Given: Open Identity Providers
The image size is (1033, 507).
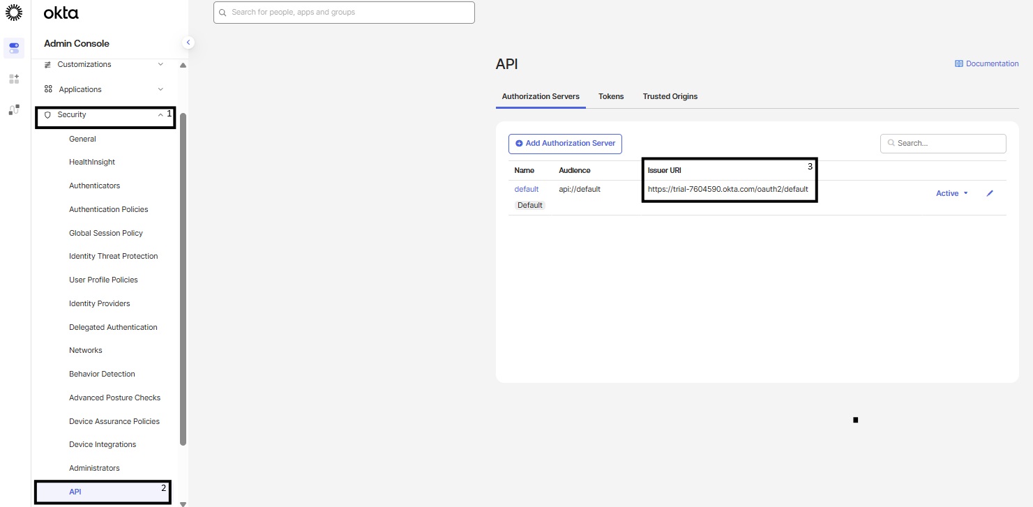Looking at the screenshot, I should (99, 303).
